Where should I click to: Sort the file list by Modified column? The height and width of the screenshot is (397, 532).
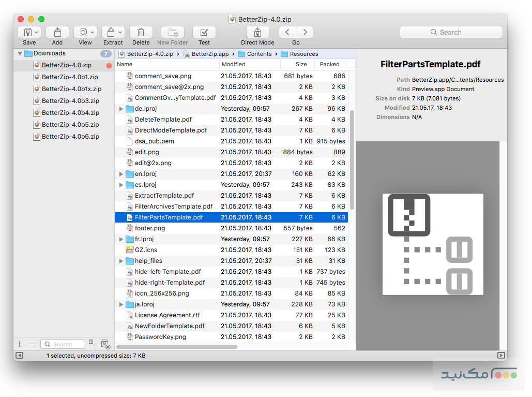point(234,65)
